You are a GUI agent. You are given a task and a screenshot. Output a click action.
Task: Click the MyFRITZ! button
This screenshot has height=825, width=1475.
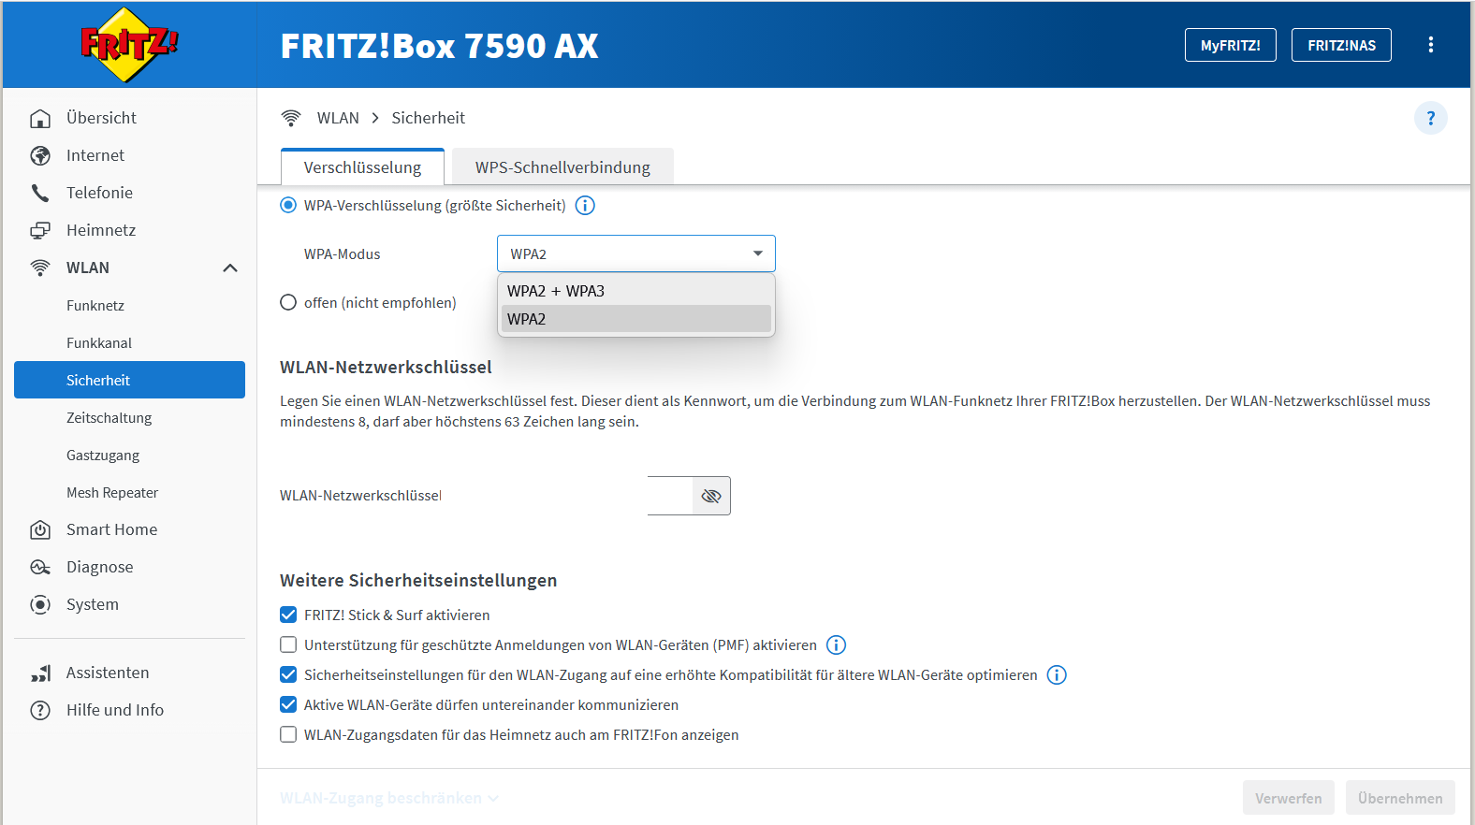(1231, 45)
